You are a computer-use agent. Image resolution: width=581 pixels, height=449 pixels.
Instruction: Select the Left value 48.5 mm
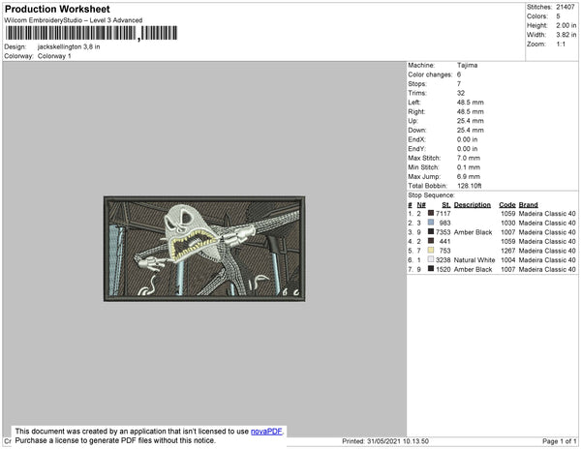[471, 103]
